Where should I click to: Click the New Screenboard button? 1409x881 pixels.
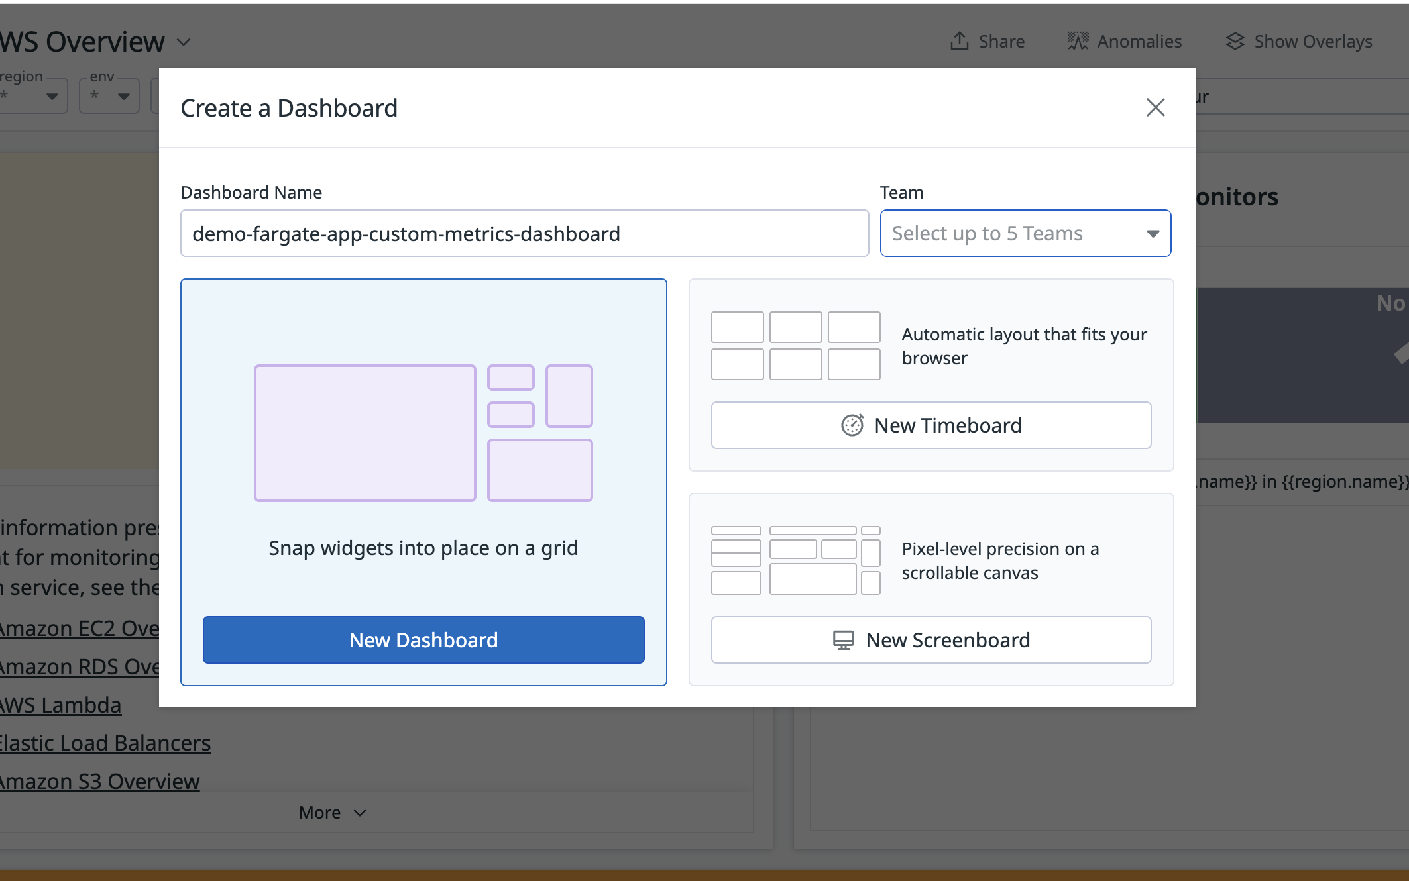pos(930,640)
